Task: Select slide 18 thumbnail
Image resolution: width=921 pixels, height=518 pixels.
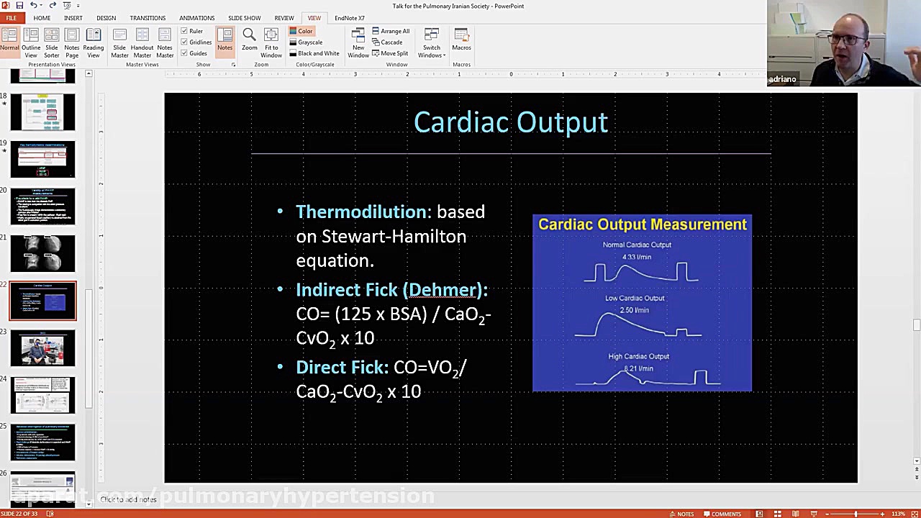Action: pos(42,112)
